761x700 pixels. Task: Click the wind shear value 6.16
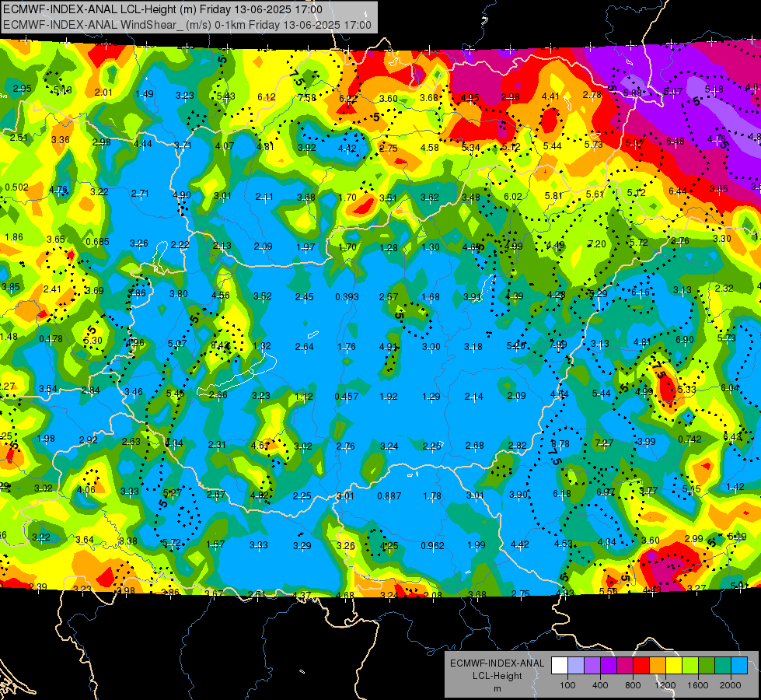point(641,292)
